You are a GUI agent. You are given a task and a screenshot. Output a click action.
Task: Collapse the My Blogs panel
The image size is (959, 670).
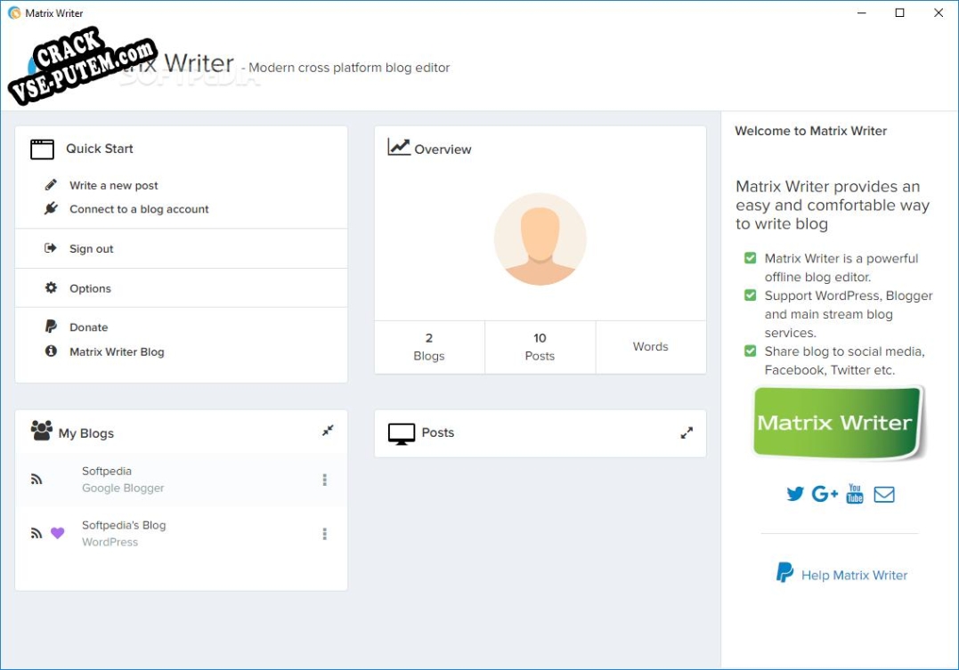tap(328, 431)
